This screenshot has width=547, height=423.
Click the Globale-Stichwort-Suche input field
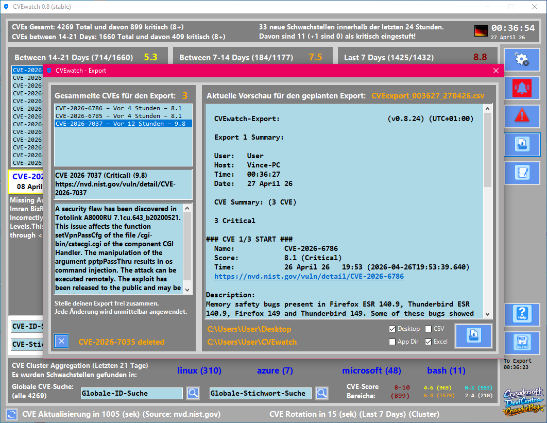coord(260,393)
